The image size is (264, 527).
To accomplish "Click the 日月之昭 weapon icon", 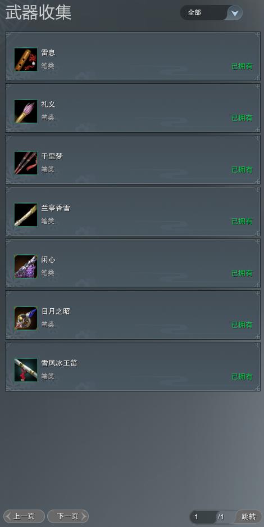I will (x=26, y=318).
